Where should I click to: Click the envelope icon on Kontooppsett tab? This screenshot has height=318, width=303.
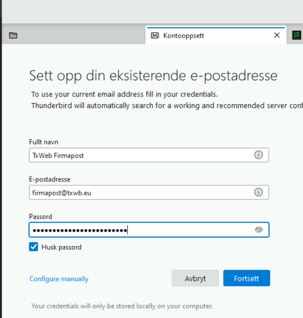(x=155, y=36)
